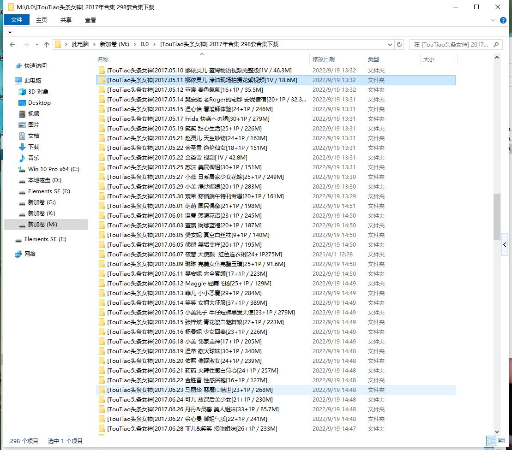The width and height of the screenshot is (512, 450).
Task: Click the vertical scrollbar thumb
Action: coord(497,217)
